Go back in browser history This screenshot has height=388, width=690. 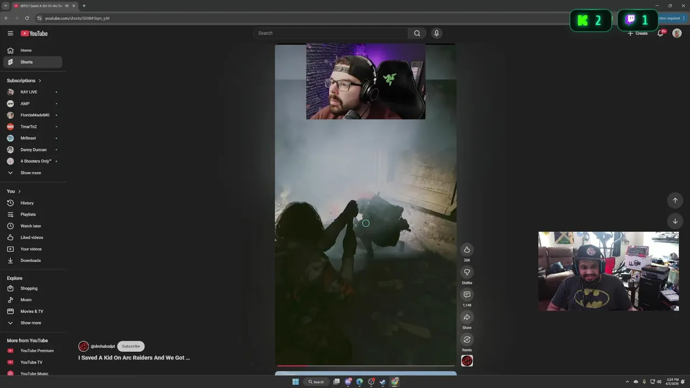(6, 18)
